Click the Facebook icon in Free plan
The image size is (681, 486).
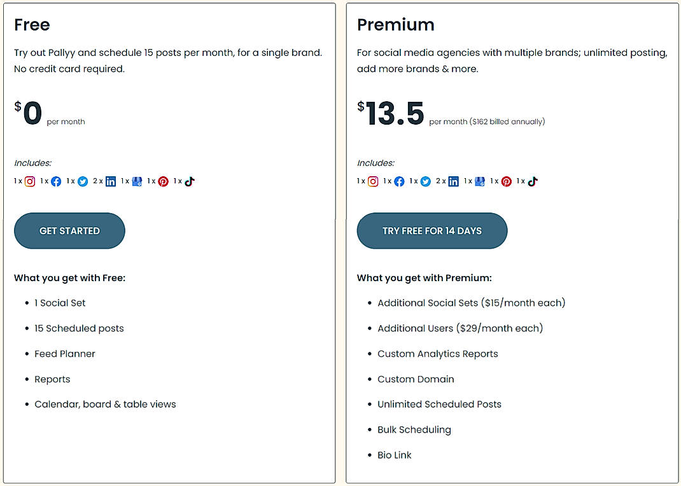56,181
